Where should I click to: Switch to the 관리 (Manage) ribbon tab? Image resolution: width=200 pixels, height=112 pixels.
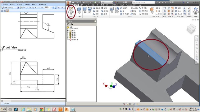pyautogui.click(x=93, y=5)
